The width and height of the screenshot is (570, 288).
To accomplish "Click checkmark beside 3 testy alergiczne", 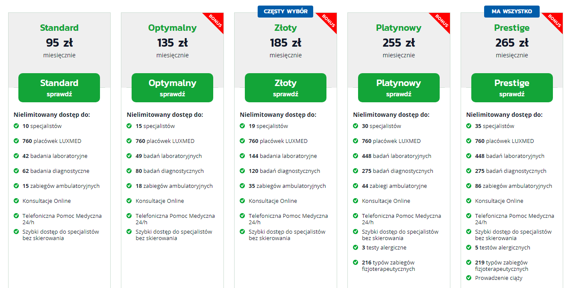I will click(x=356, y=247).
